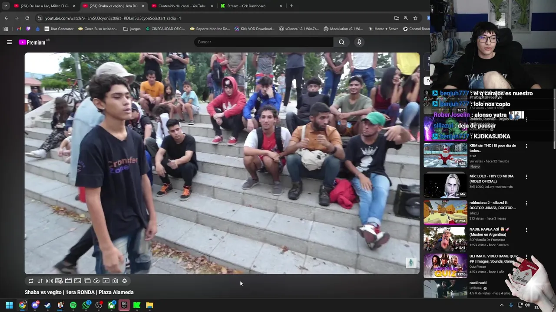Open the juegos bookmark folder
This screenshot has width=556, height=312.
click(x=132, y=29)
